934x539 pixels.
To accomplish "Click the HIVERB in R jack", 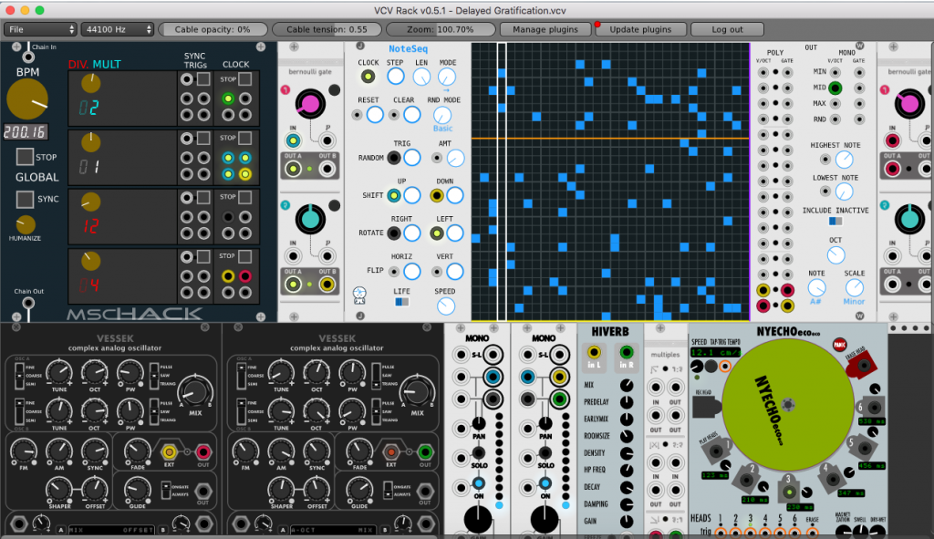I will (x=626, y=352).
